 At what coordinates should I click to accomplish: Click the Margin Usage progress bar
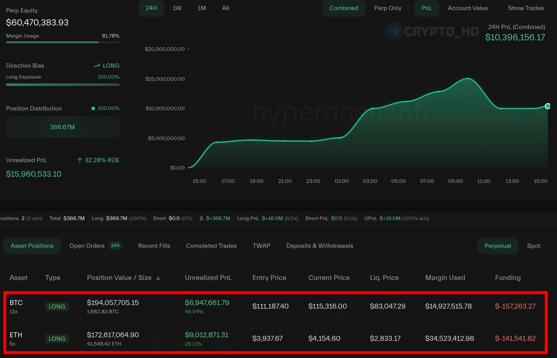(63, 43)
